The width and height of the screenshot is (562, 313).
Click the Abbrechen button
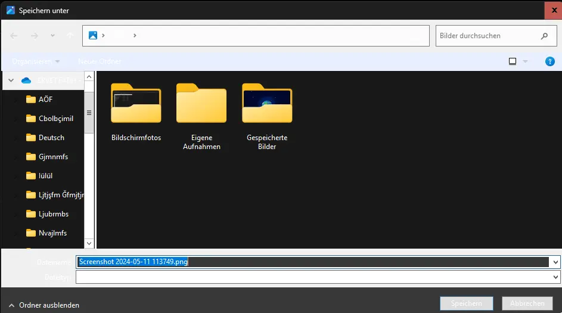[527, 303]
